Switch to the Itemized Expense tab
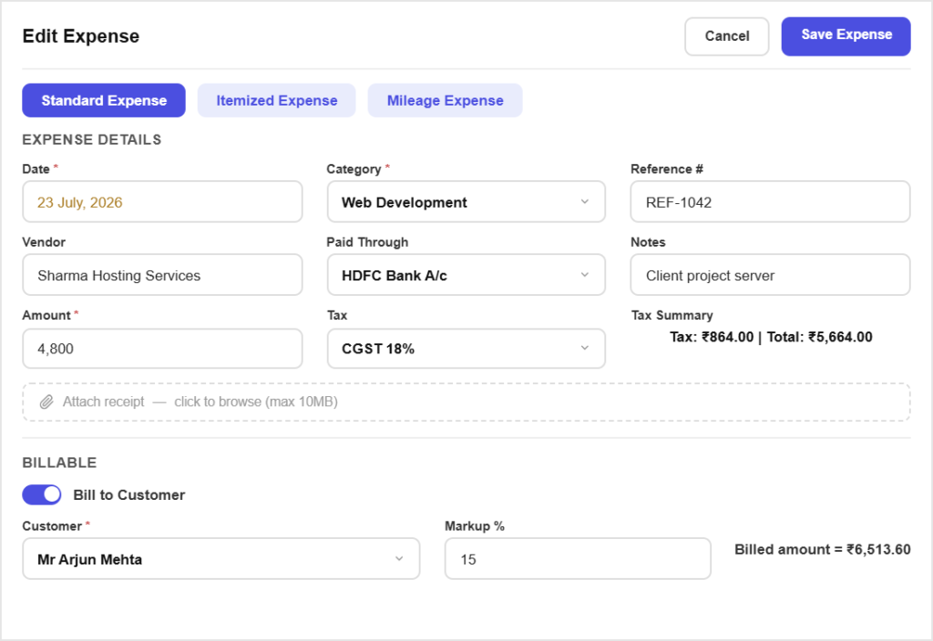The width and height of the screenshot is (933, 641). point(277,100)
